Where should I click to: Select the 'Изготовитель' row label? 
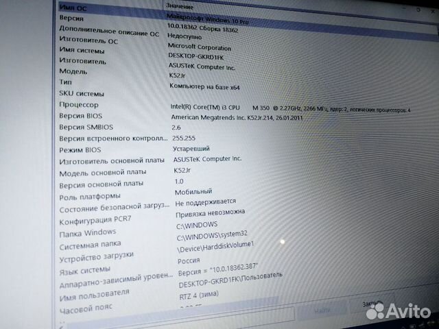point(82,61)
